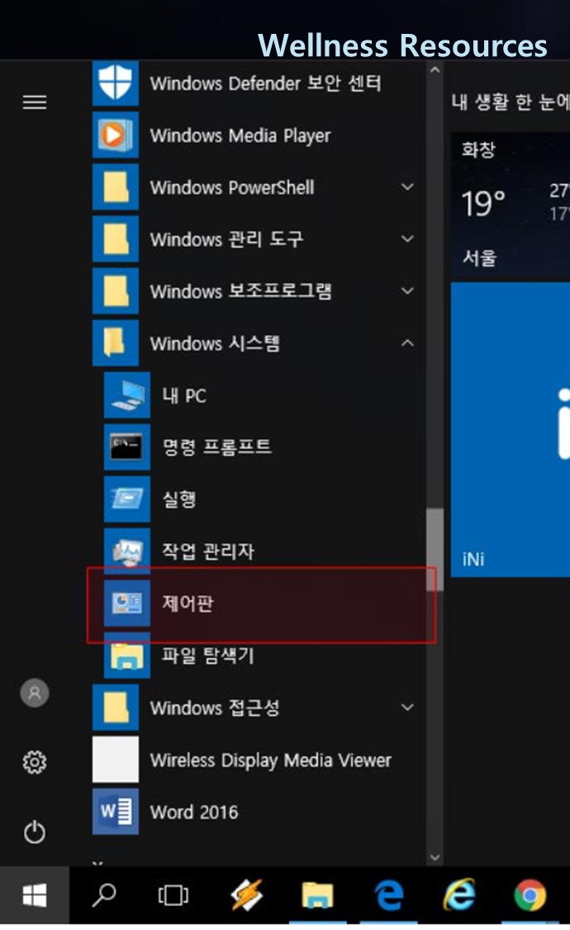Select the 내 PC label
Image resolution: width=570 pixels, height=930 pixels.
(184, 396)
